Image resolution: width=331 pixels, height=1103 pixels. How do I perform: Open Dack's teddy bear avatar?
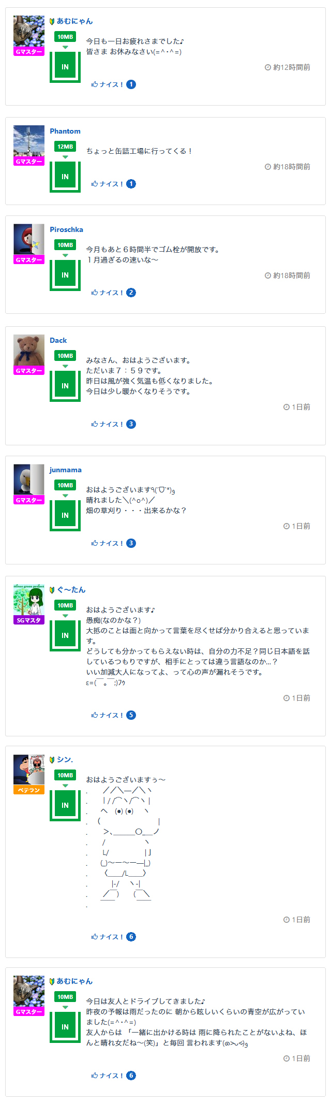(29, 350)
